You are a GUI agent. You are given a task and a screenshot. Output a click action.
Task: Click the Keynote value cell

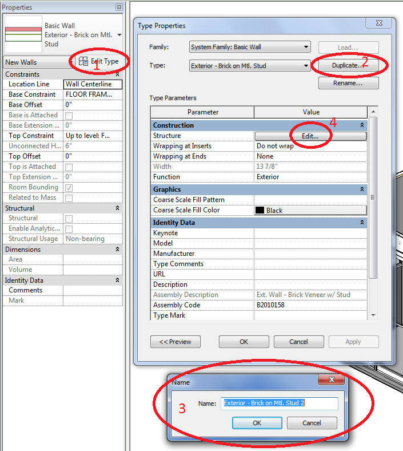coord(310,233)
